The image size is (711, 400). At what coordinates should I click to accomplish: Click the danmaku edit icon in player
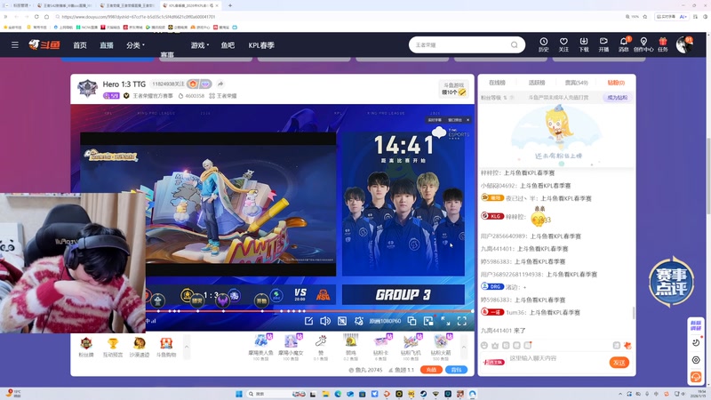[x=308, y=321]
